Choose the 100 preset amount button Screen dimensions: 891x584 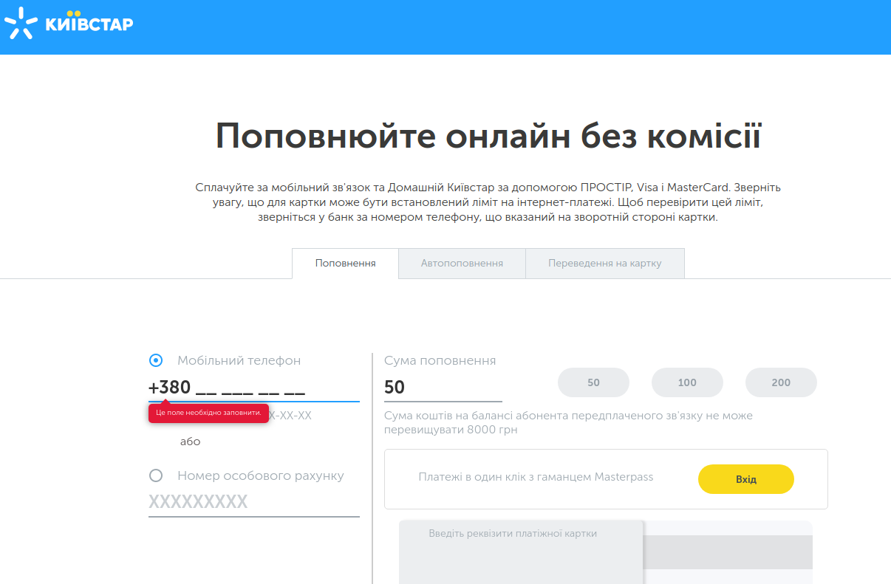[687, 382]
